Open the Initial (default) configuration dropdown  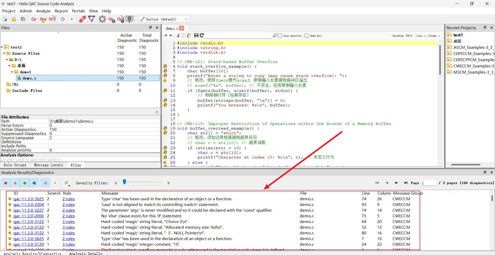(164, 19)
